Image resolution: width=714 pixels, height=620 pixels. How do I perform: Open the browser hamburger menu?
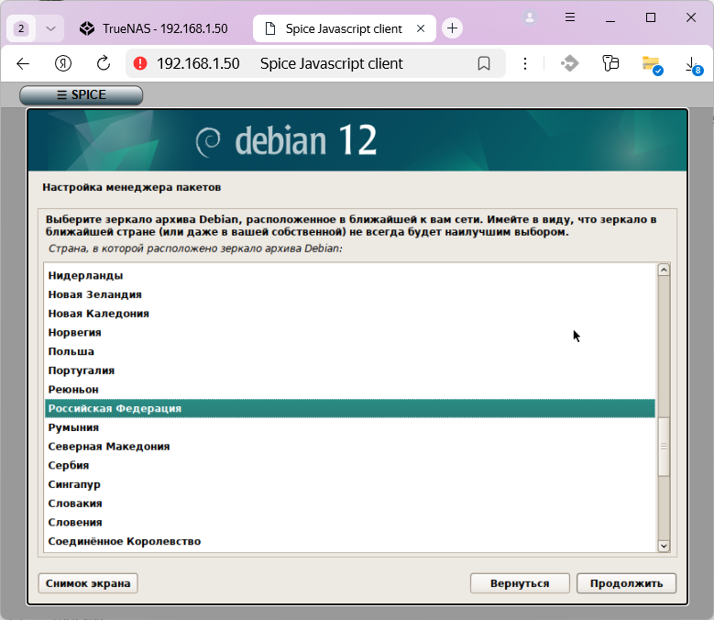pos(570,17)
